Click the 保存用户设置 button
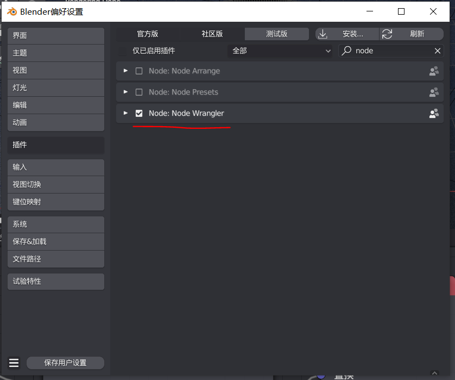This screenshot has width=455, height=380. tap(65, 363)
